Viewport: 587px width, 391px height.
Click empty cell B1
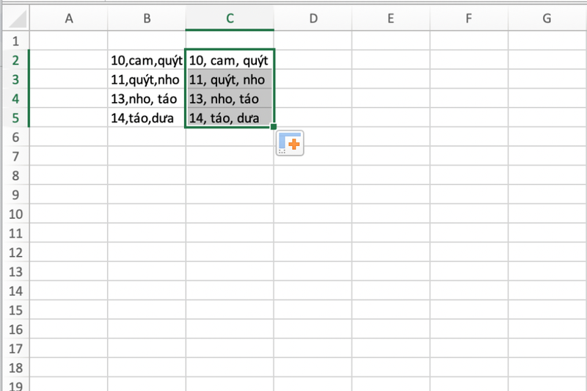pyautogui.click(x=147, y=41)
